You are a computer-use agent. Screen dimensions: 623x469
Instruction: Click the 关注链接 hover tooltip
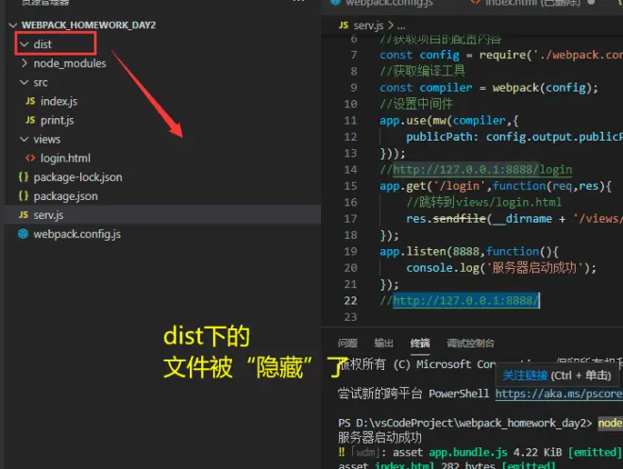(x=525, y=376)
